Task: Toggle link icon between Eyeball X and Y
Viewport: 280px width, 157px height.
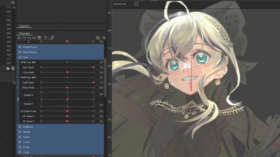Action: [18, 99]
